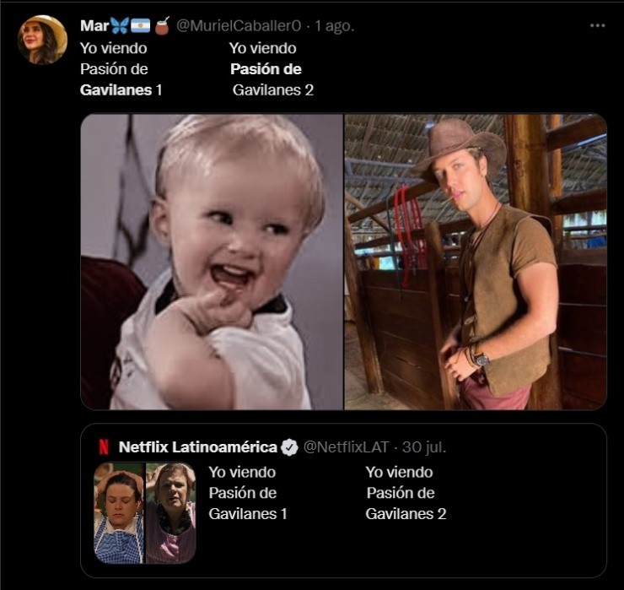This screenshot has width=624, height=590.
Task: Open the three-dot more options menu
Action: click(x=597, y=25)
